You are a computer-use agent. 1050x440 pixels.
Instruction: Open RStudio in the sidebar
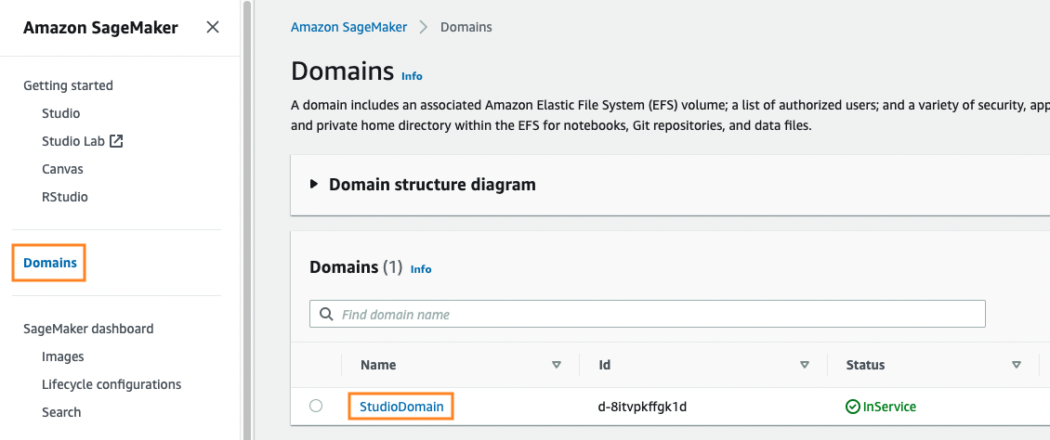pyautogui.click(x=65, y=198)
